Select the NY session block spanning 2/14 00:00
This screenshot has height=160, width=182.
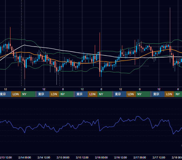[28, 94]
